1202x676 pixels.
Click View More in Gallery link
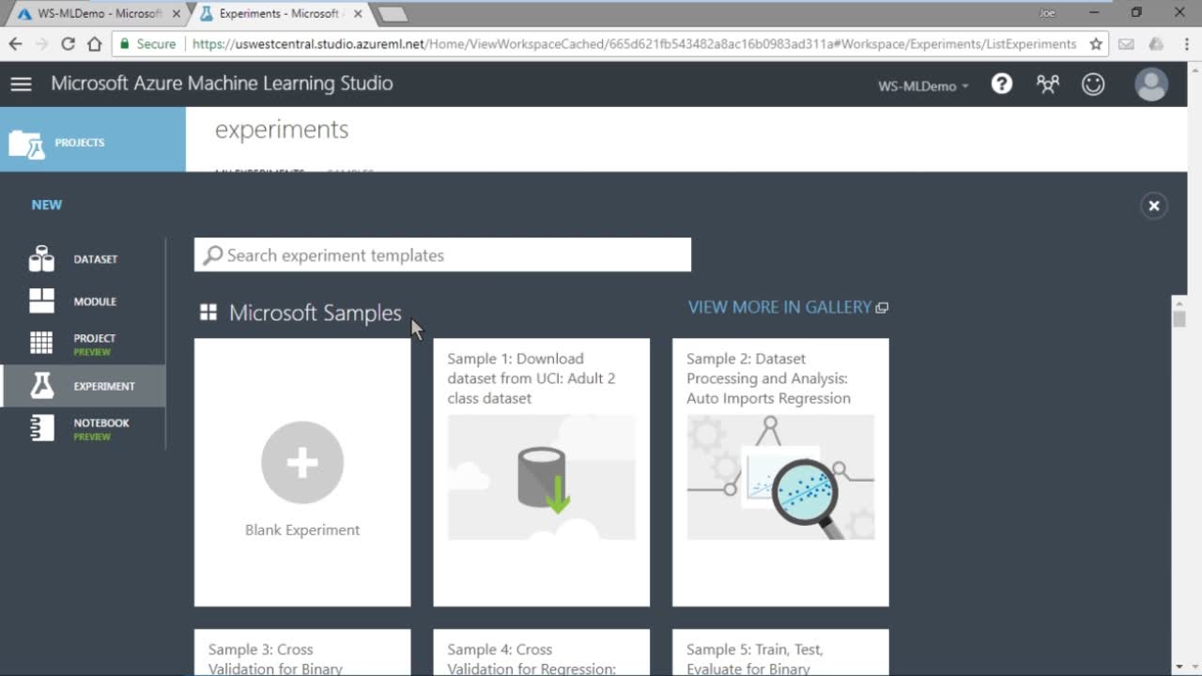787,307
